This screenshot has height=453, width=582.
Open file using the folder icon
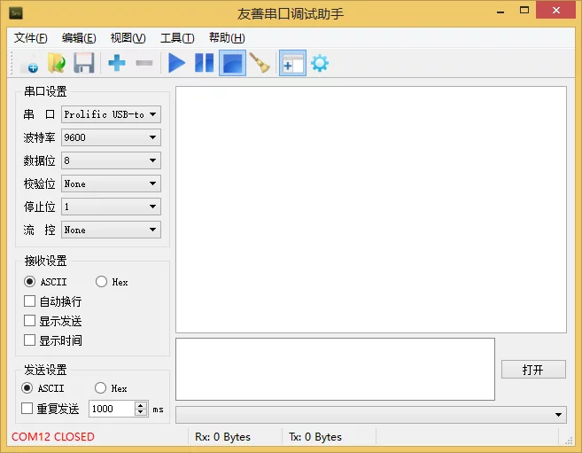[x=57, y=64]
